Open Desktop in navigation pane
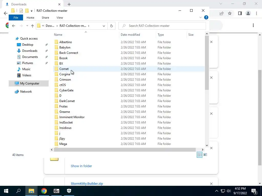The height and width of the screenshot is (196, 262). point(28,45)
